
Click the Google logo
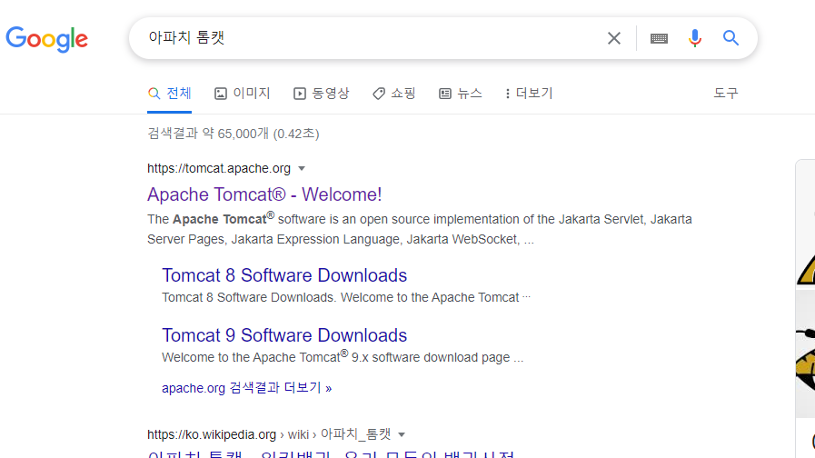click(46, 39)
